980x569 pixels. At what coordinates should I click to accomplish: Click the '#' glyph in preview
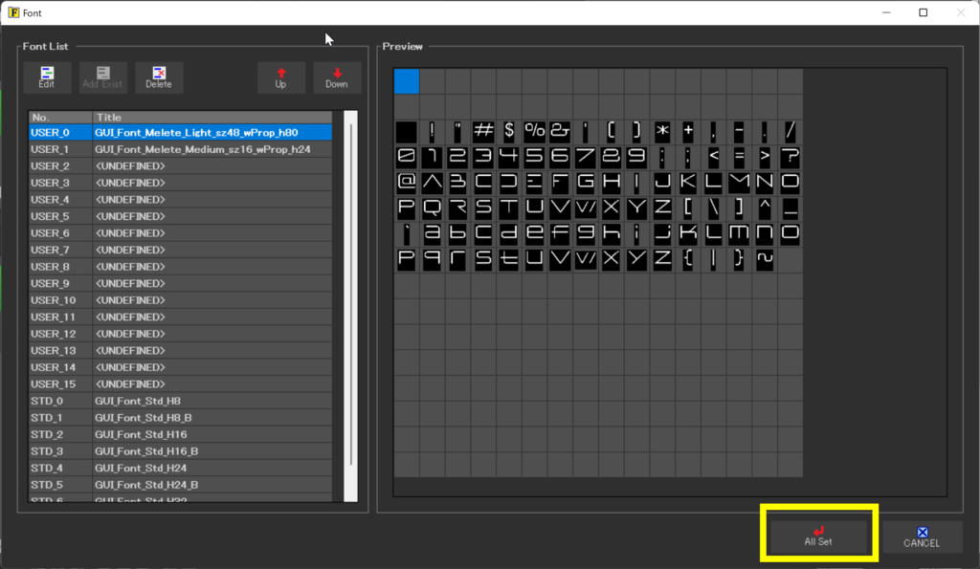point(483,131)
